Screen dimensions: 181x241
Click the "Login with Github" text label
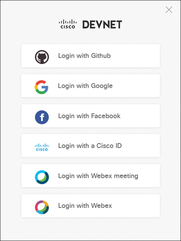pos(85,56)
